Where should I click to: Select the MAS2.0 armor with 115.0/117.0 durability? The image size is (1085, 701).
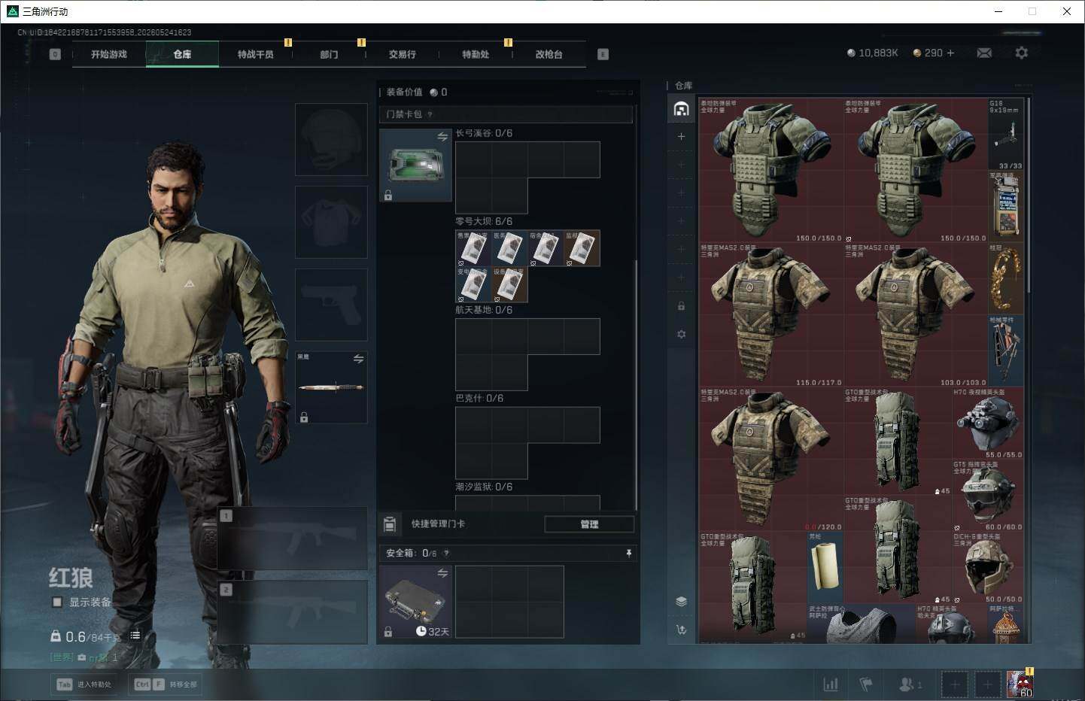click(771, 315)
